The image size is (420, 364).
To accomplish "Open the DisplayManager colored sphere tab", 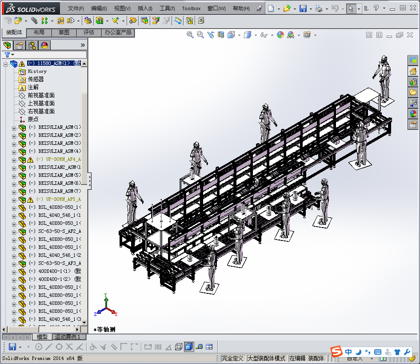I will pyautogui.click(x=44, y=45).
